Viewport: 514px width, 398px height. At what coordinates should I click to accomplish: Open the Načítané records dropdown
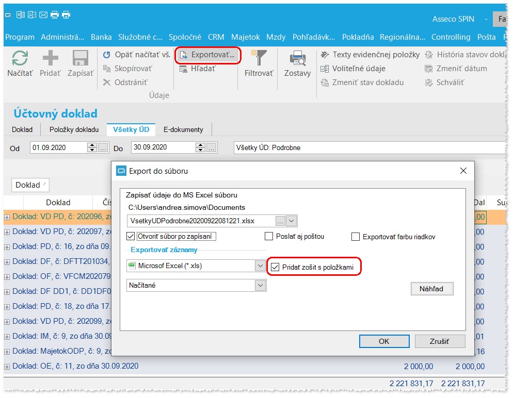260,285
